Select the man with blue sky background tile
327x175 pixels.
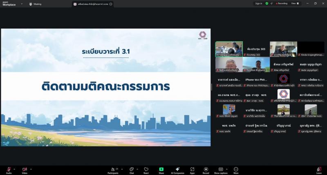(x=256, y=64)
